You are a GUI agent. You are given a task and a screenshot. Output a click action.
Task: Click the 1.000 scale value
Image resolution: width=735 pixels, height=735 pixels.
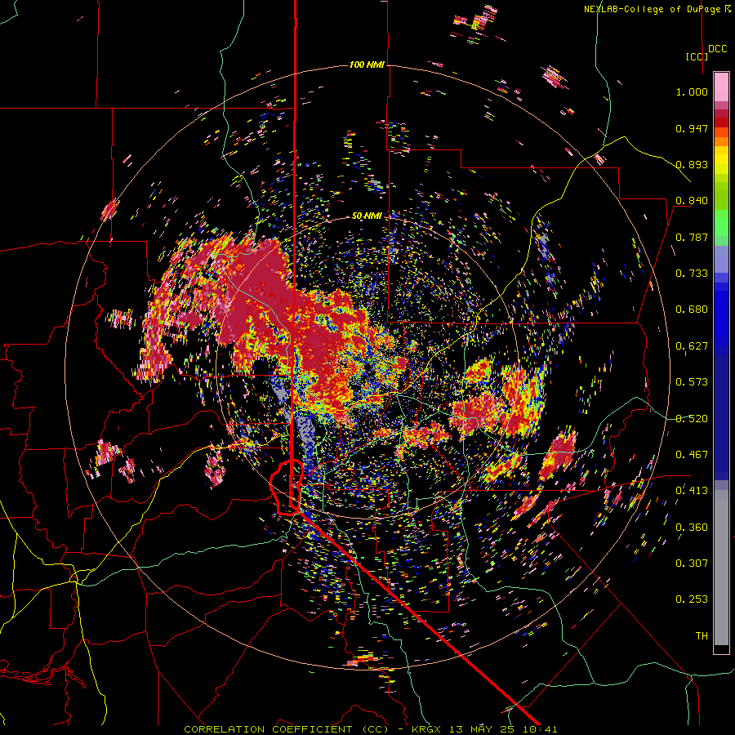pos(692,91)
